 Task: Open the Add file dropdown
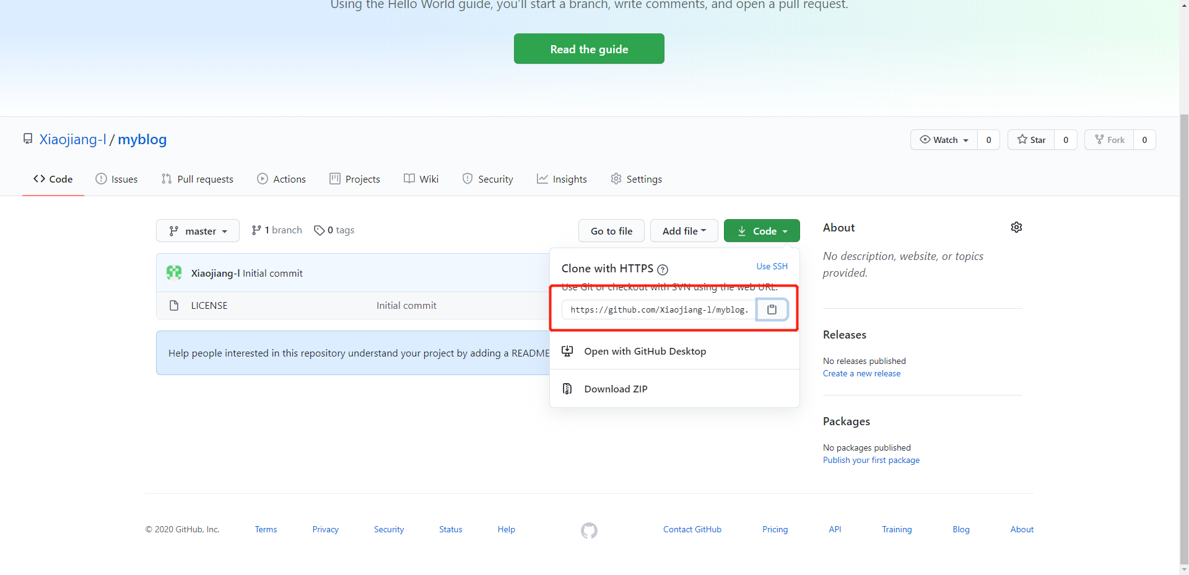[684, 231]
